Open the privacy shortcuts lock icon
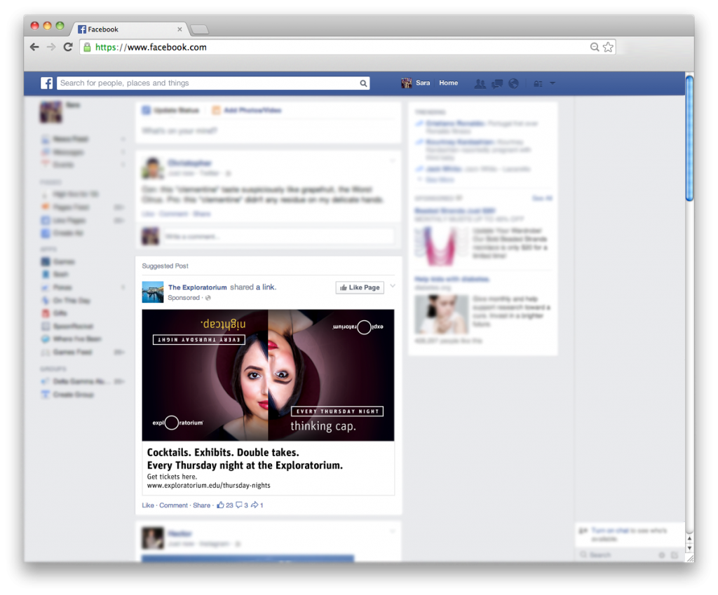718x595 pixels. tap(538, 83)
